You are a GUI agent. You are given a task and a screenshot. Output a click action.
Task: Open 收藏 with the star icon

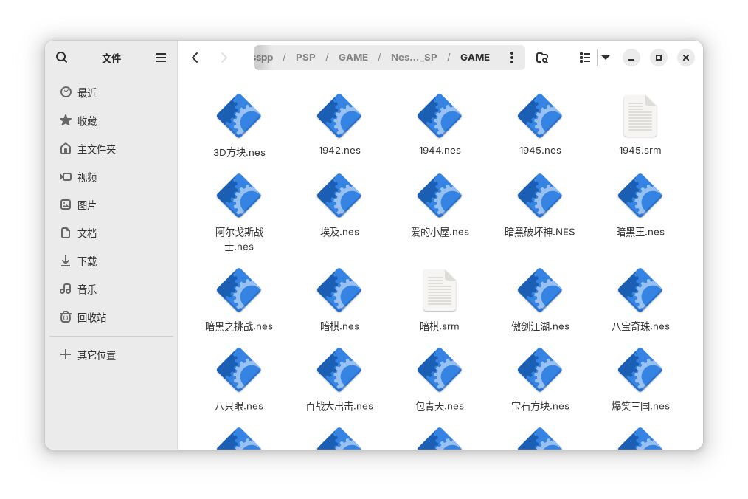tap(86, 121)
